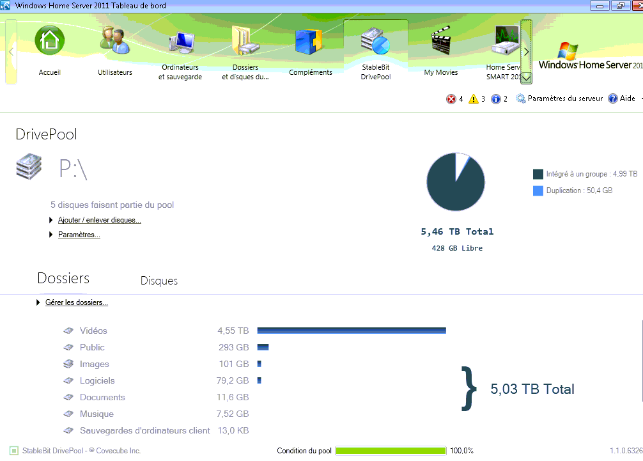This screenshot has width=643, height=461.
Task: Click the 5,03 TB Total label
Action: point(532,389)
